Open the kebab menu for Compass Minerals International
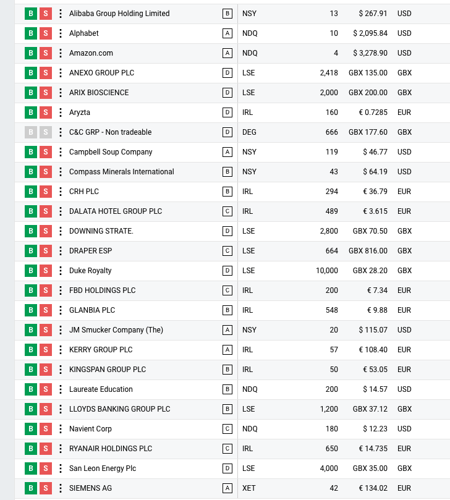This screenshot has width=450, height=500. [x=61, y=172]
